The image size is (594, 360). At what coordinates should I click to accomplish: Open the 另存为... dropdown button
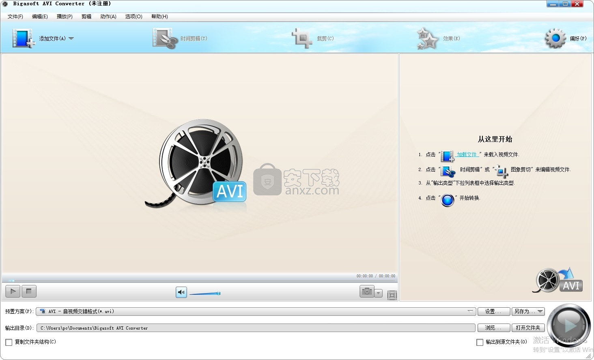coord(528,311)
